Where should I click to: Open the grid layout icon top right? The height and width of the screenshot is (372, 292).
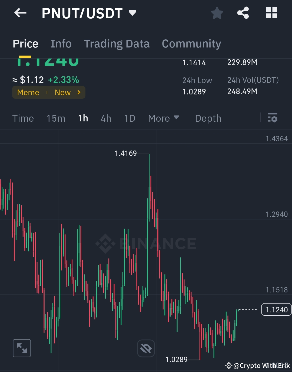(271, 12)
